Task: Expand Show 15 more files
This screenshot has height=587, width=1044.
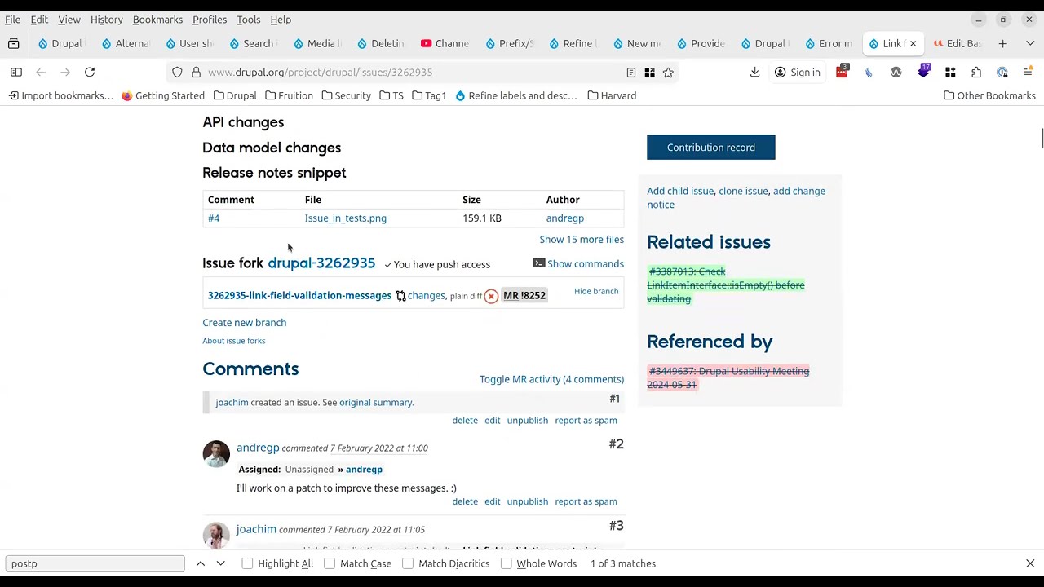Action: click(x=582, y=239)
